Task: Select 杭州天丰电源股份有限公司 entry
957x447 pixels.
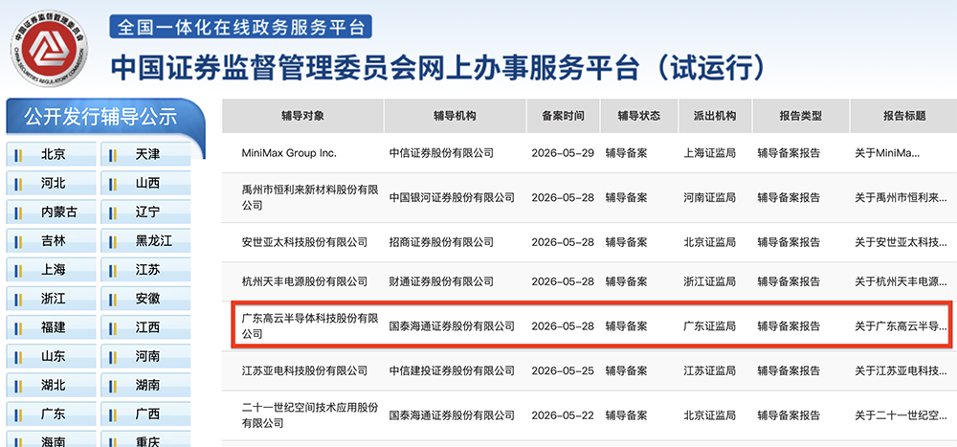Action: click(x=304, y=281)
